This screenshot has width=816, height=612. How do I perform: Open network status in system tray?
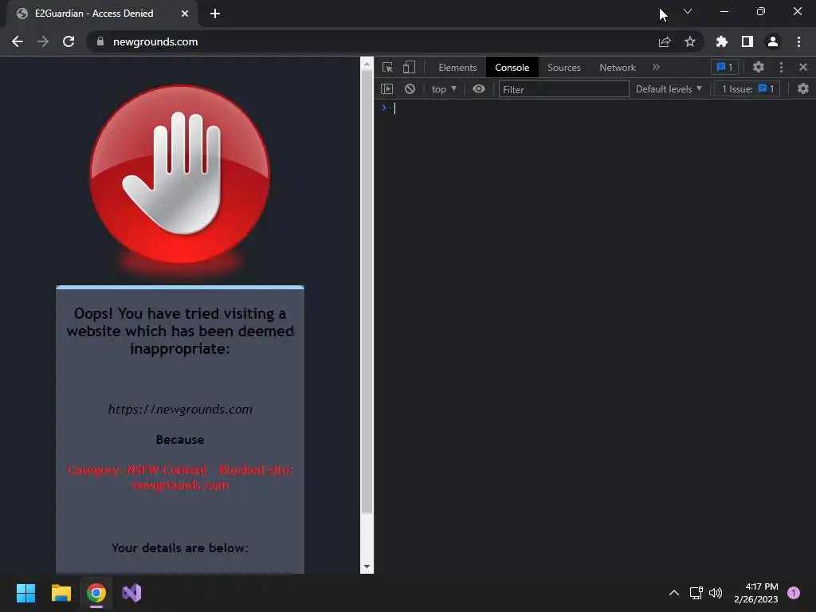click(x=696, y=593)
